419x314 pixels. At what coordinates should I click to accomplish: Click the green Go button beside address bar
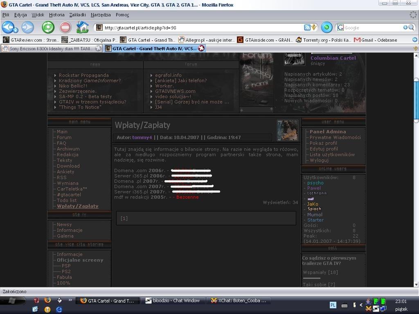coord(326,27)
